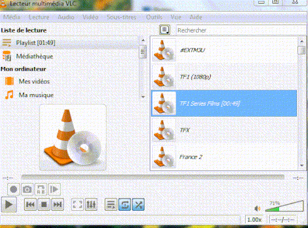Image resolution: width=308 pixels, height=228 pixels.
Task: Click playlist scrollbar up arrow
Action: [302, 41]
